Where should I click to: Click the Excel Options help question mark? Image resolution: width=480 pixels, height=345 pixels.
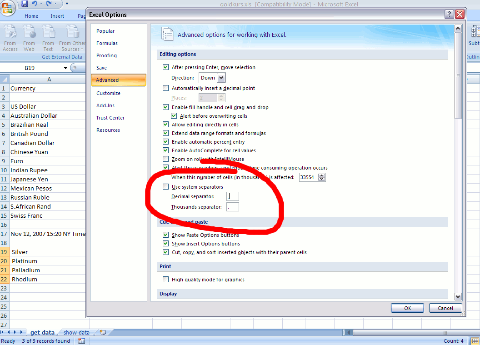pyautogui.click(x=449, y=14)
